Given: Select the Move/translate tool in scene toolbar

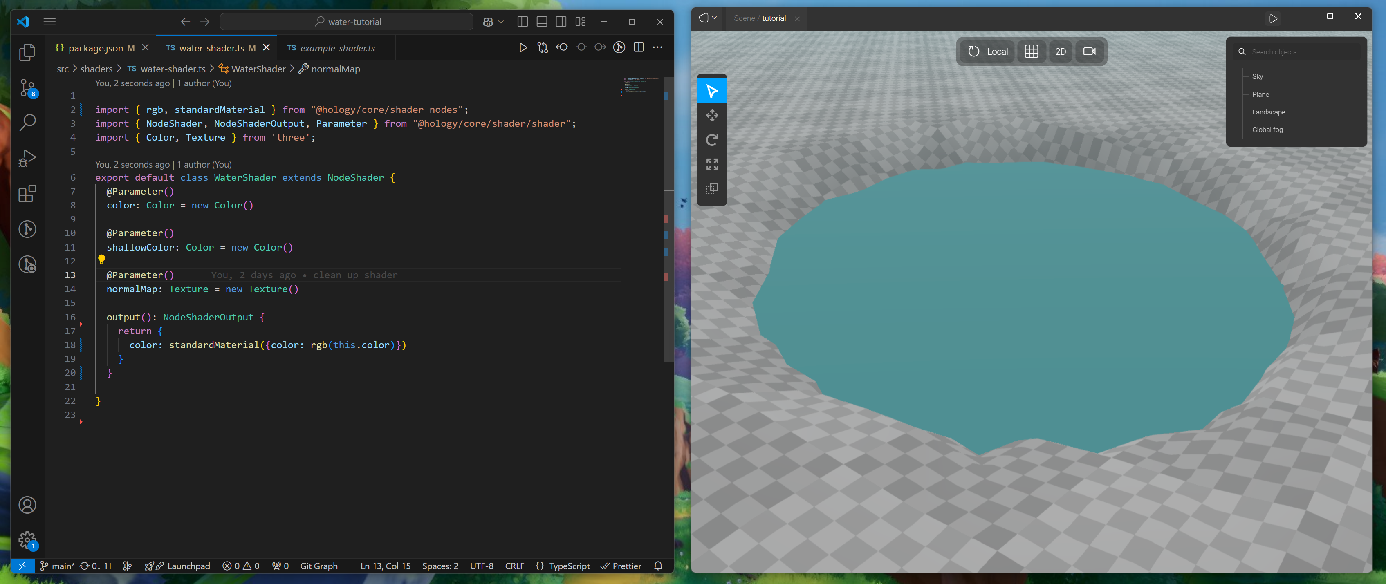Looking at the screenshot, I should point(712,115).
